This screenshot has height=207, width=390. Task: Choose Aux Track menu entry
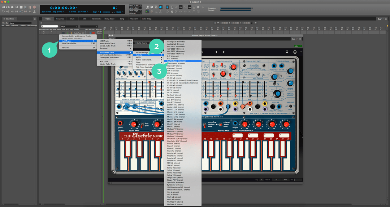tap(115, 62)
